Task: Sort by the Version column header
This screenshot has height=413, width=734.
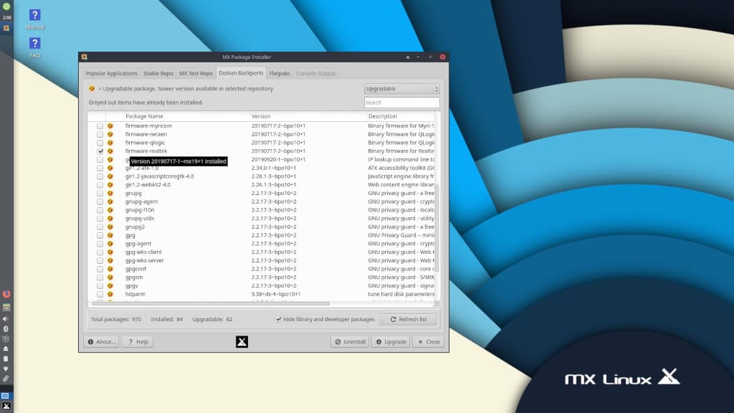Action: pyautogui.click(x=307, y=116)
